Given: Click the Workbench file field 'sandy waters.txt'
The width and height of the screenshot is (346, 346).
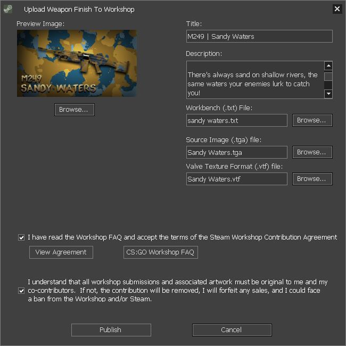Looking at the screenshot, I should [x=237, y=120].
